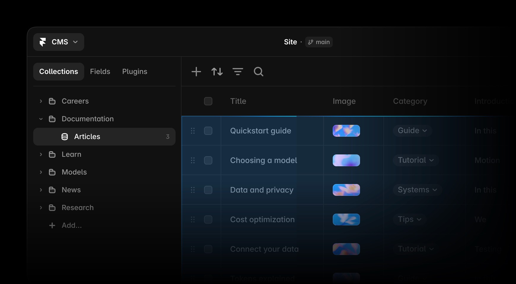This screenshot has width=516, height=284.
Task: Click drag handle of Data and privacy row
Action: tap(193, 190)
